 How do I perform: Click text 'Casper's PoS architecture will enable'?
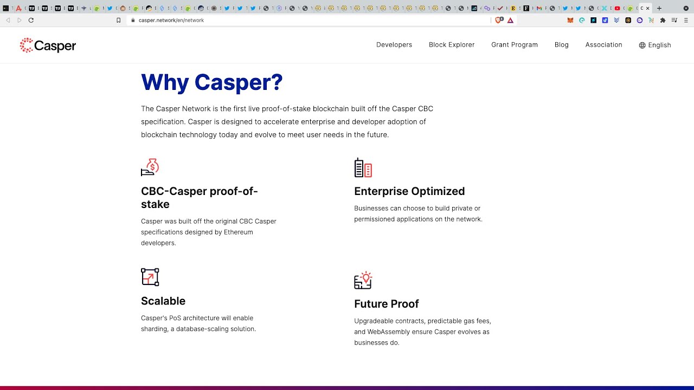(197, 318)
